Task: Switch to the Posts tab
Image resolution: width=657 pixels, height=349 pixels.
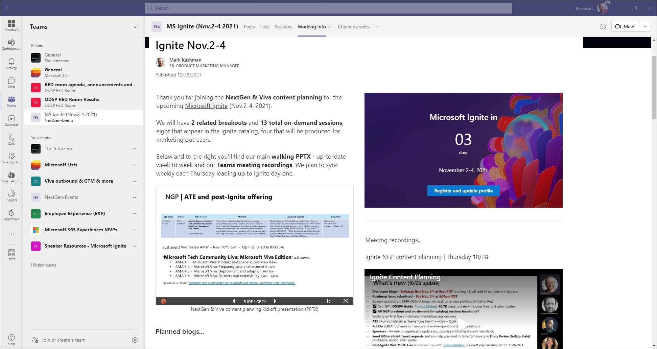Action: point(249,27)
